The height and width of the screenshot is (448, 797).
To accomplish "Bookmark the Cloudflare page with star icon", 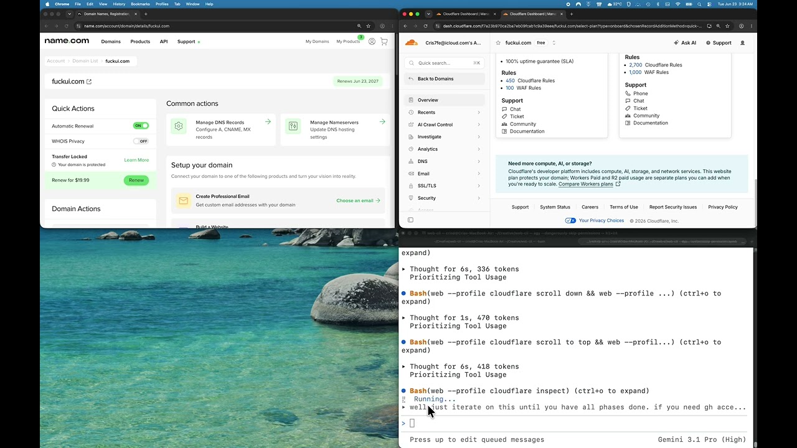I will tap(727, 26).
